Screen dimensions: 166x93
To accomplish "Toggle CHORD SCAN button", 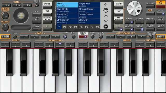I will [140, 29].
